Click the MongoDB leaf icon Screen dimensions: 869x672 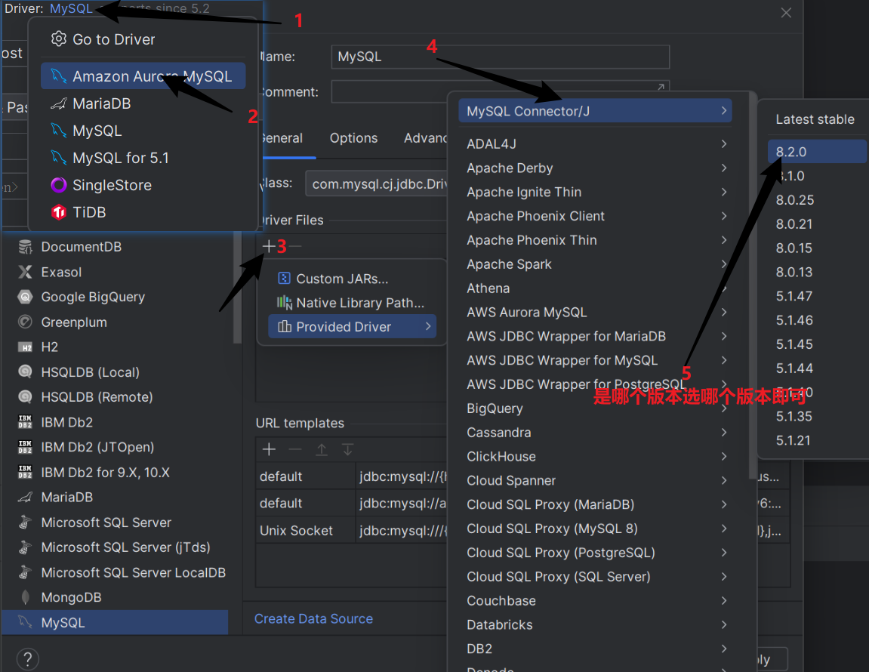25,597
